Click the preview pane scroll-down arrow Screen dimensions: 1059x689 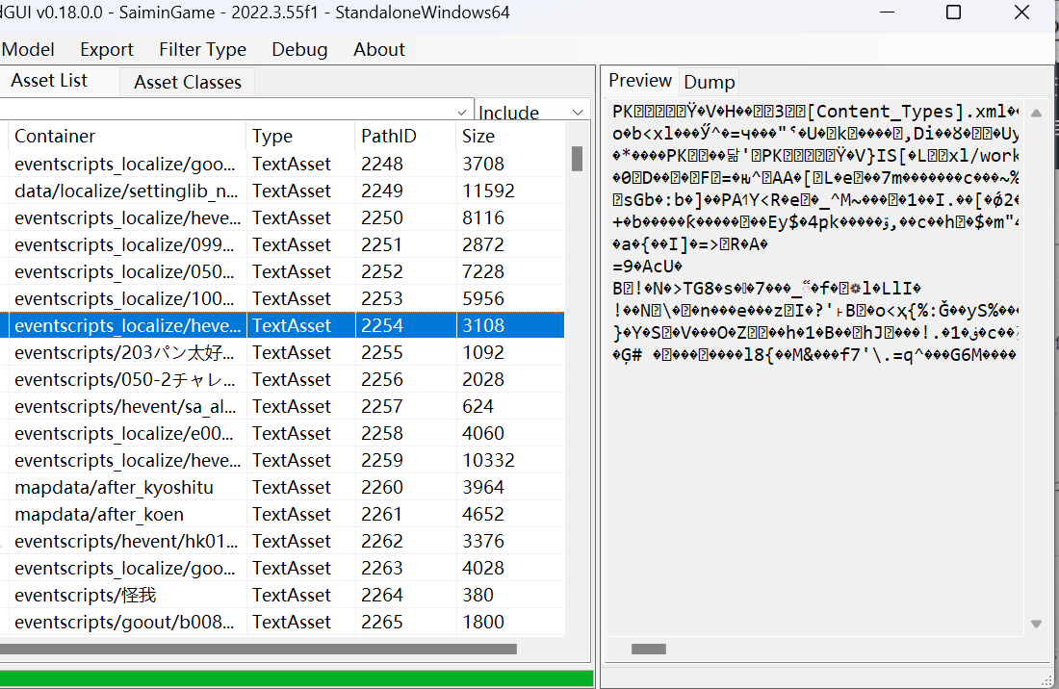[x=1036, y=624]
